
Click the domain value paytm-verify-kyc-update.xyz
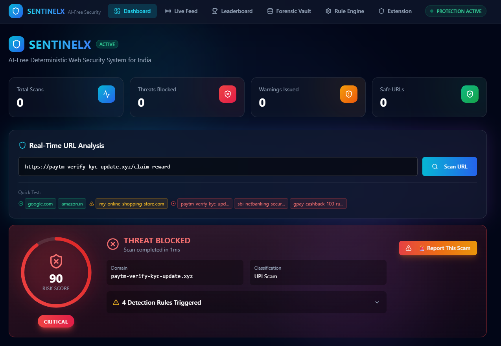(152, 276)
